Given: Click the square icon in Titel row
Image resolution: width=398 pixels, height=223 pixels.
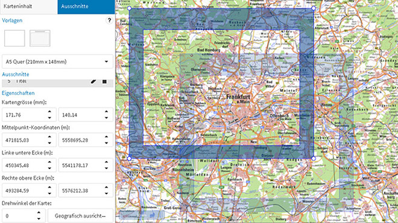Looking at the screenshot, I should (x=104, y=82).
